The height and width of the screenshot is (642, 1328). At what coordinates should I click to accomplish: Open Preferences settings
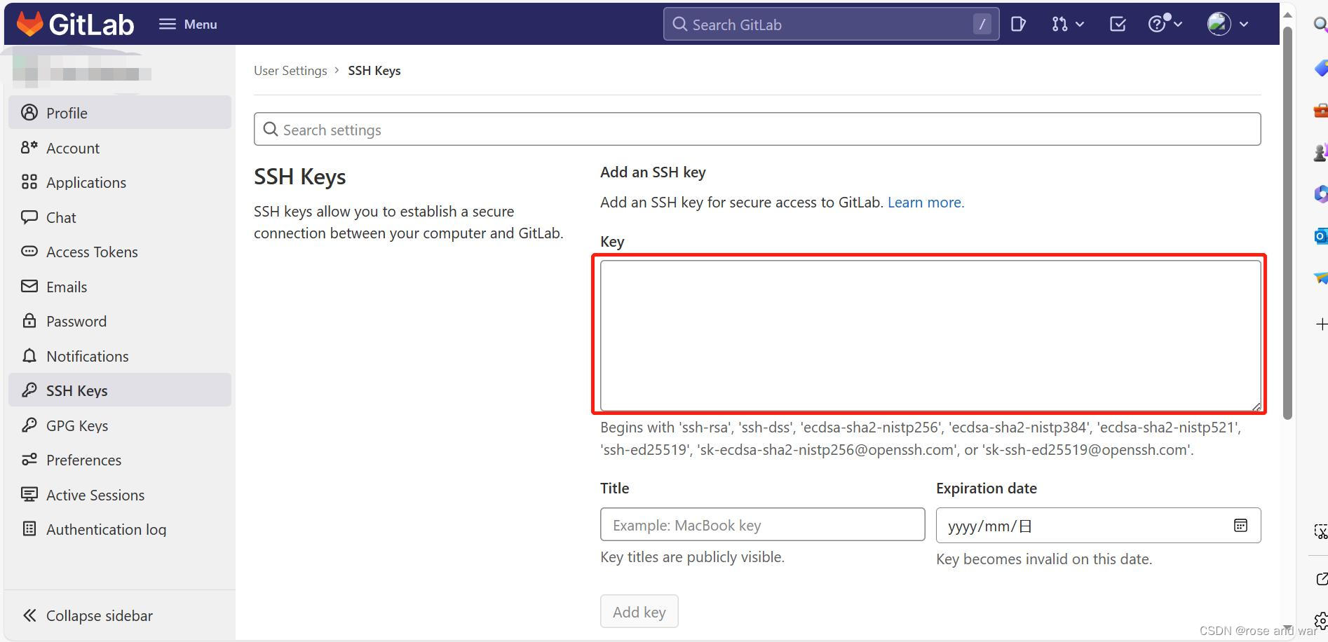click(120, 459)
